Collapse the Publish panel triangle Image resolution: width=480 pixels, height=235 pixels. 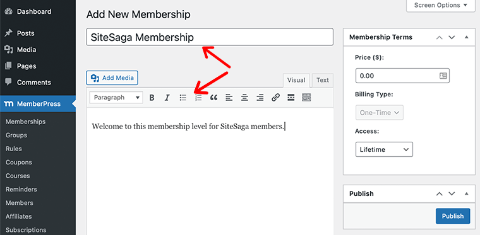pyautogui.click(x=467, y=193)
